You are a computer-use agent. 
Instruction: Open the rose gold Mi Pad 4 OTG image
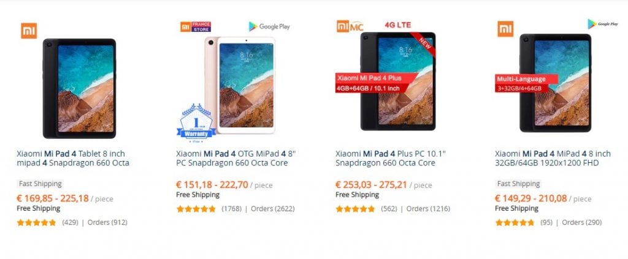click(240, 85)
